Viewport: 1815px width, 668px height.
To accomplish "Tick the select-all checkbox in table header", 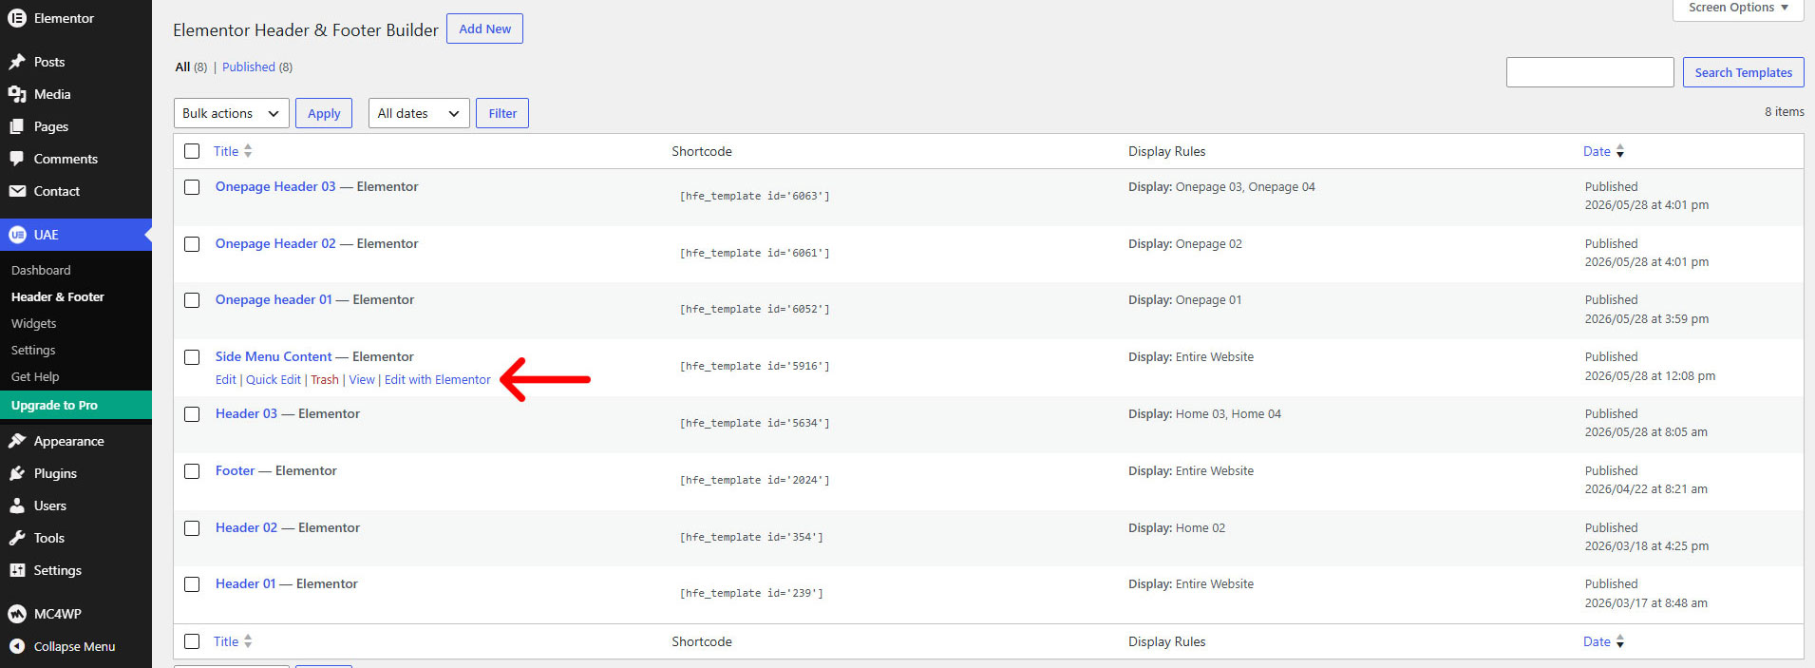I will coord(192,151).
